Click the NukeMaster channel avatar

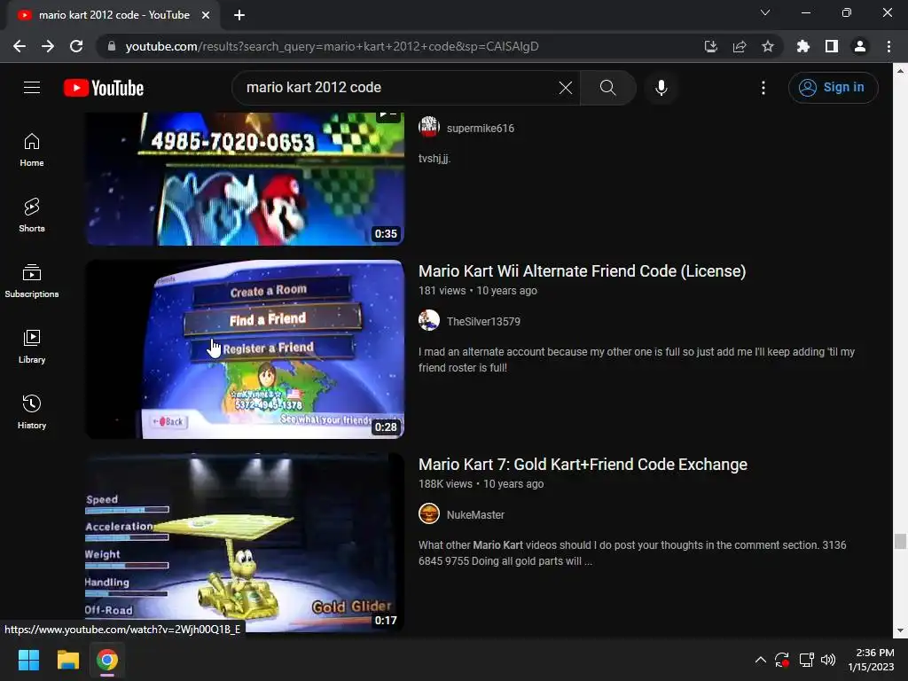tap(429, 514)
